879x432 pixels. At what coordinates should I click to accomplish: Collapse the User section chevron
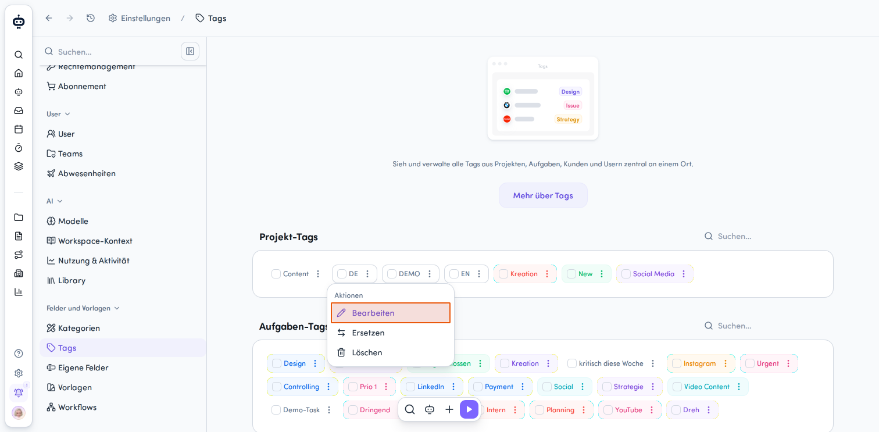click(x=67, y=114)
